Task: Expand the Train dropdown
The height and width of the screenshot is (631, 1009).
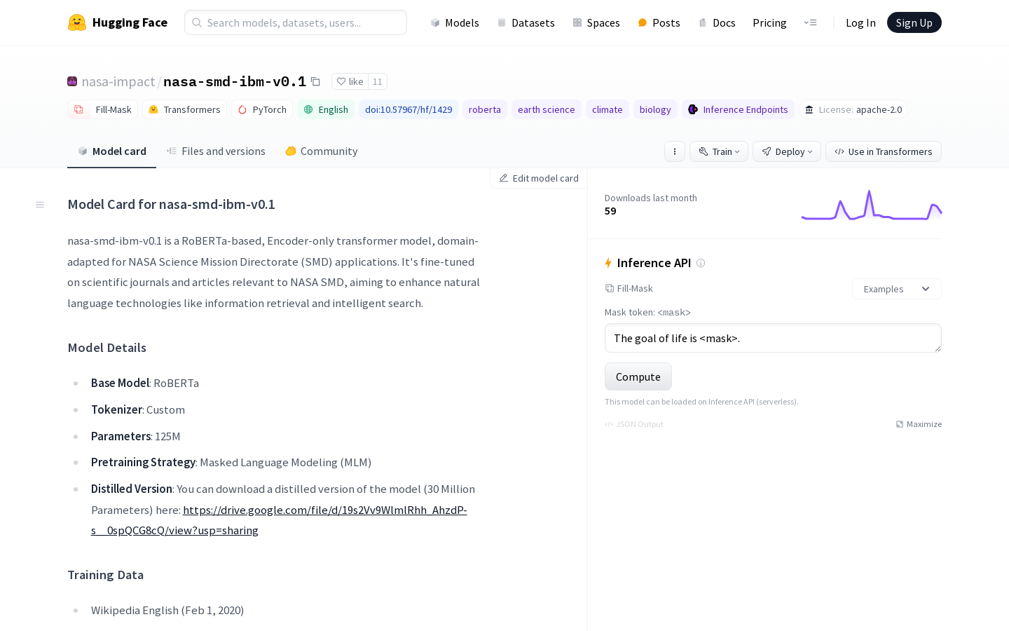Action: (x=719, y=151)
